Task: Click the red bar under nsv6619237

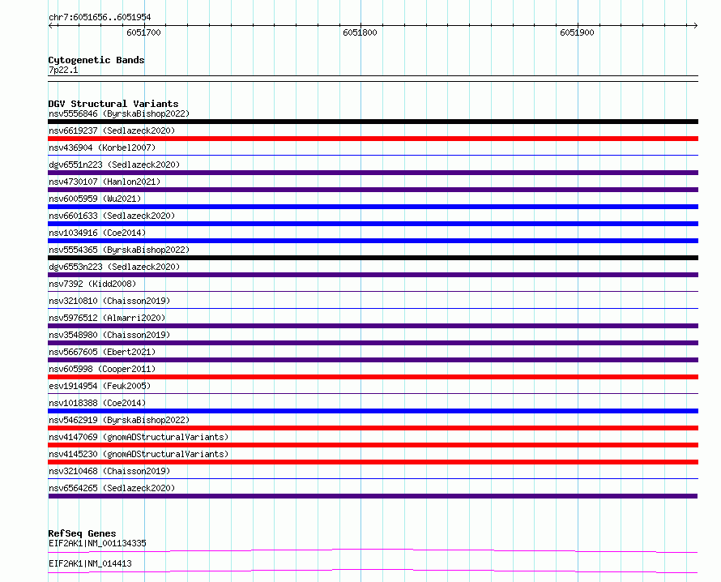Action: (x=373, y=139)
